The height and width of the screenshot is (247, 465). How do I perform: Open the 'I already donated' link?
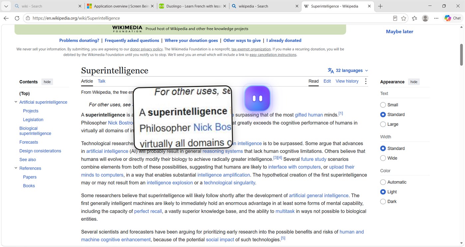tap(284, 41)
